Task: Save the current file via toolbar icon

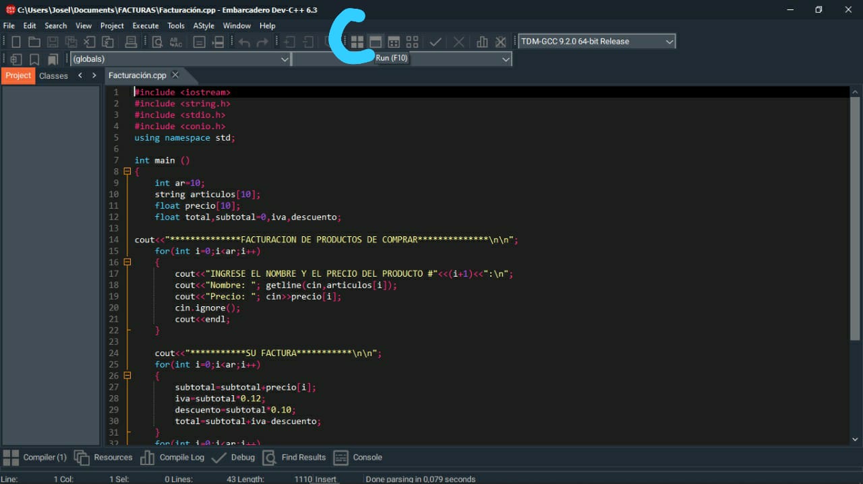Action: click(x=52, y=41)
